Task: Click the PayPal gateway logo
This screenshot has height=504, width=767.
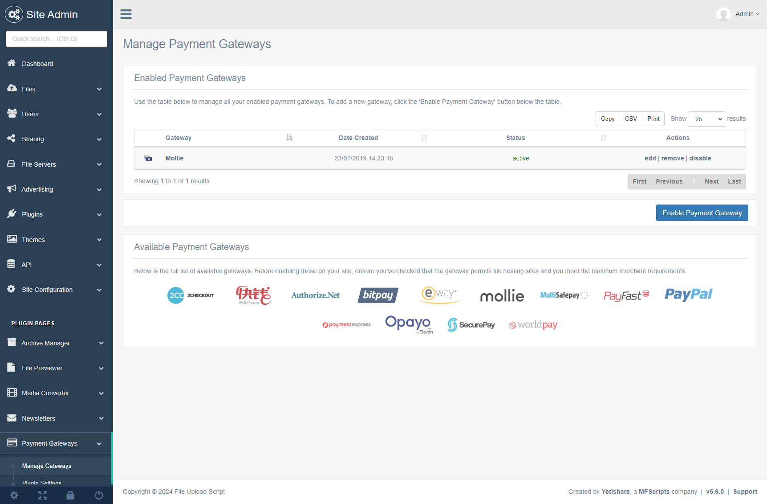Action: tap(688, 295)
